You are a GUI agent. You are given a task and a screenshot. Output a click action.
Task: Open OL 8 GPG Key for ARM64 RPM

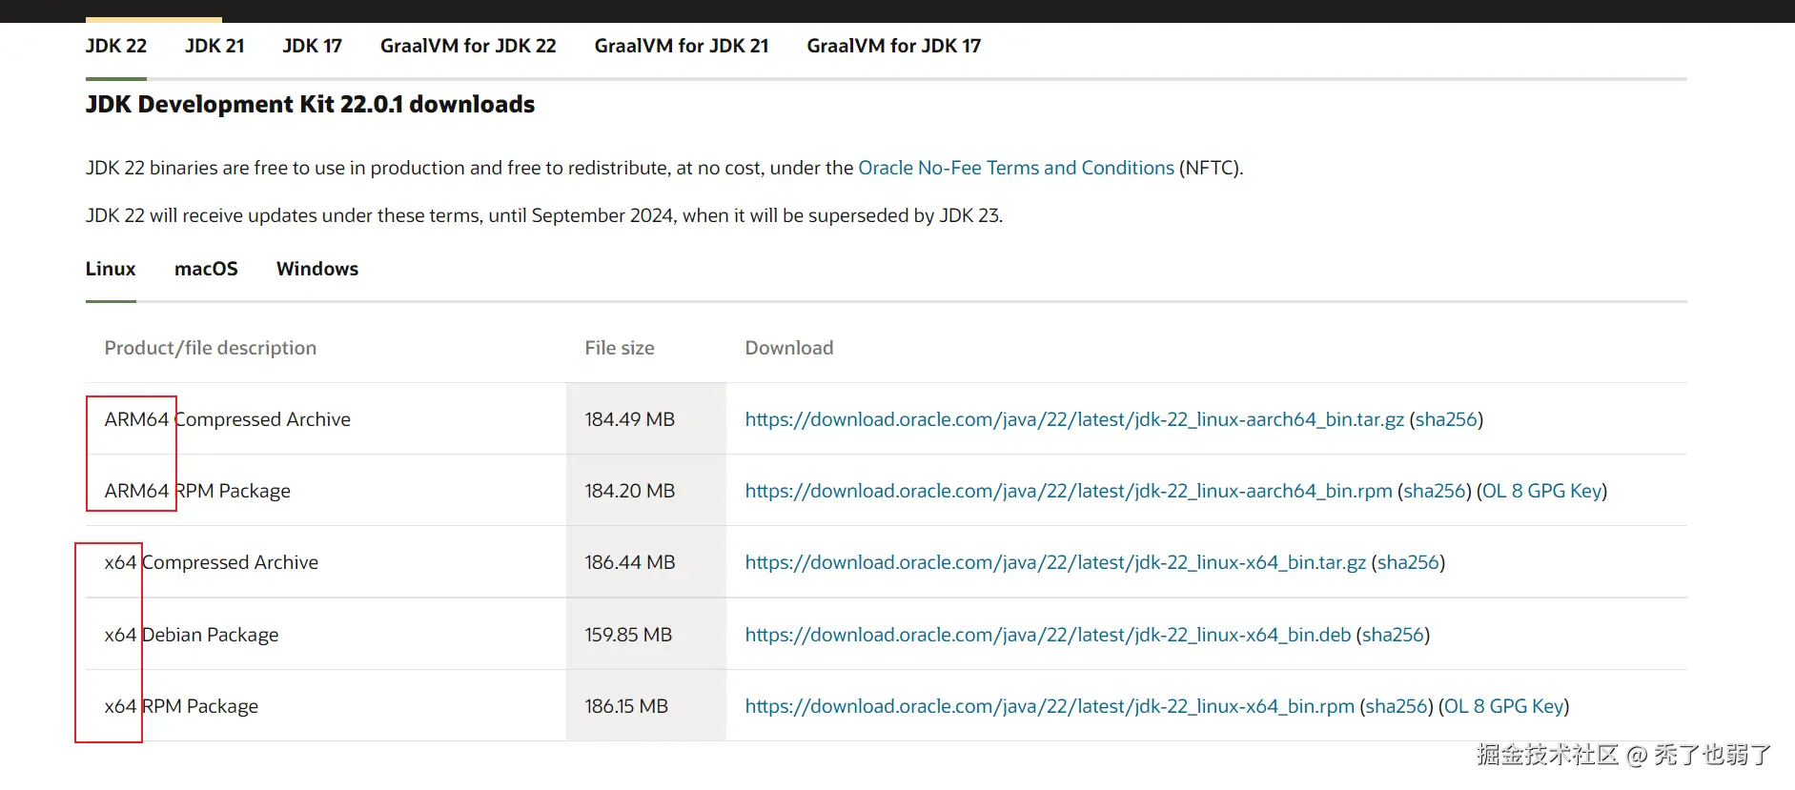click(x=1541, y=491)
